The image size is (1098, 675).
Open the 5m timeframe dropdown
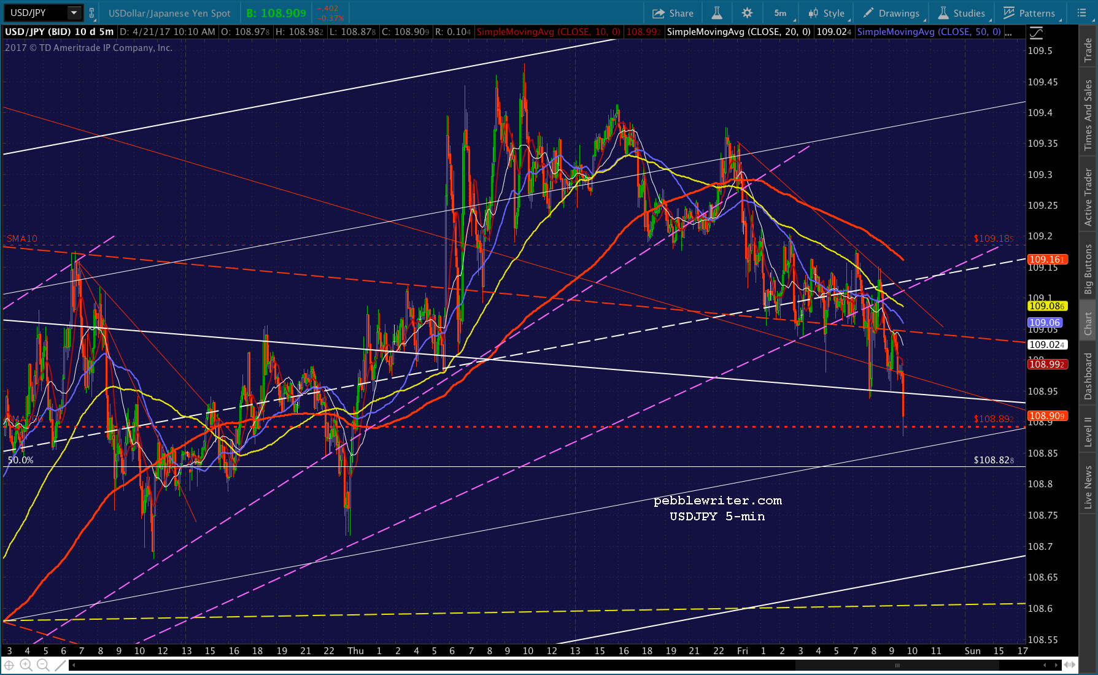(782, 13)
